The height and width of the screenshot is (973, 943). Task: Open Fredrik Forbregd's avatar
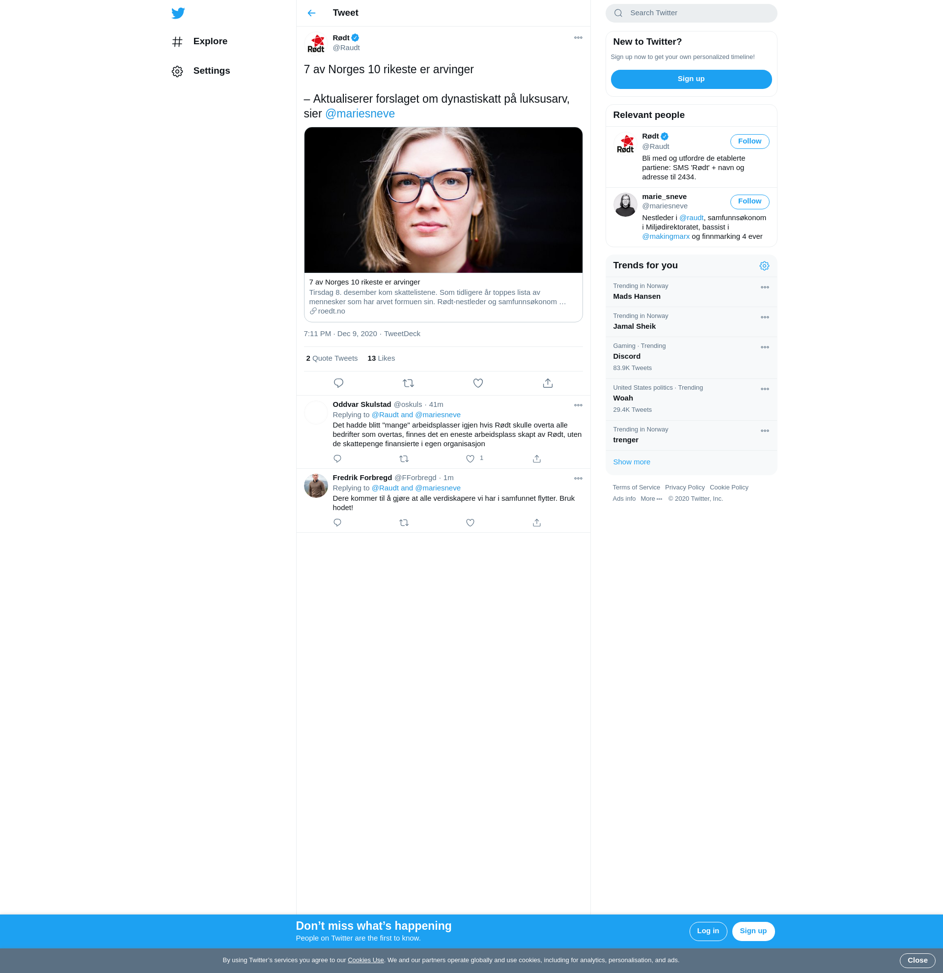(316, 486)
